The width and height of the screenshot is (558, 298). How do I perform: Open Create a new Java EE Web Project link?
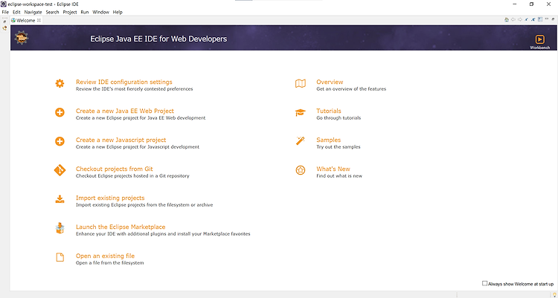point(125,111)
